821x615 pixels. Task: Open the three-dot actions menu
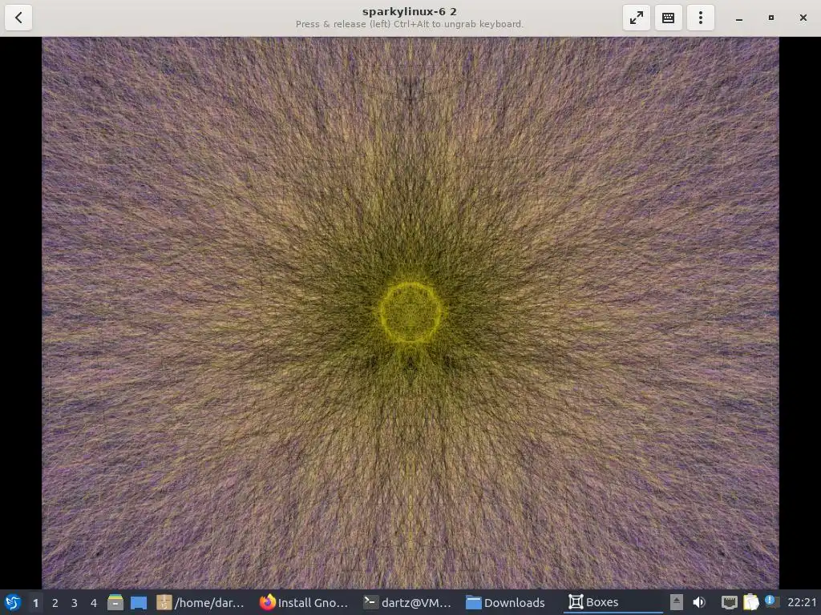point(701,18)
